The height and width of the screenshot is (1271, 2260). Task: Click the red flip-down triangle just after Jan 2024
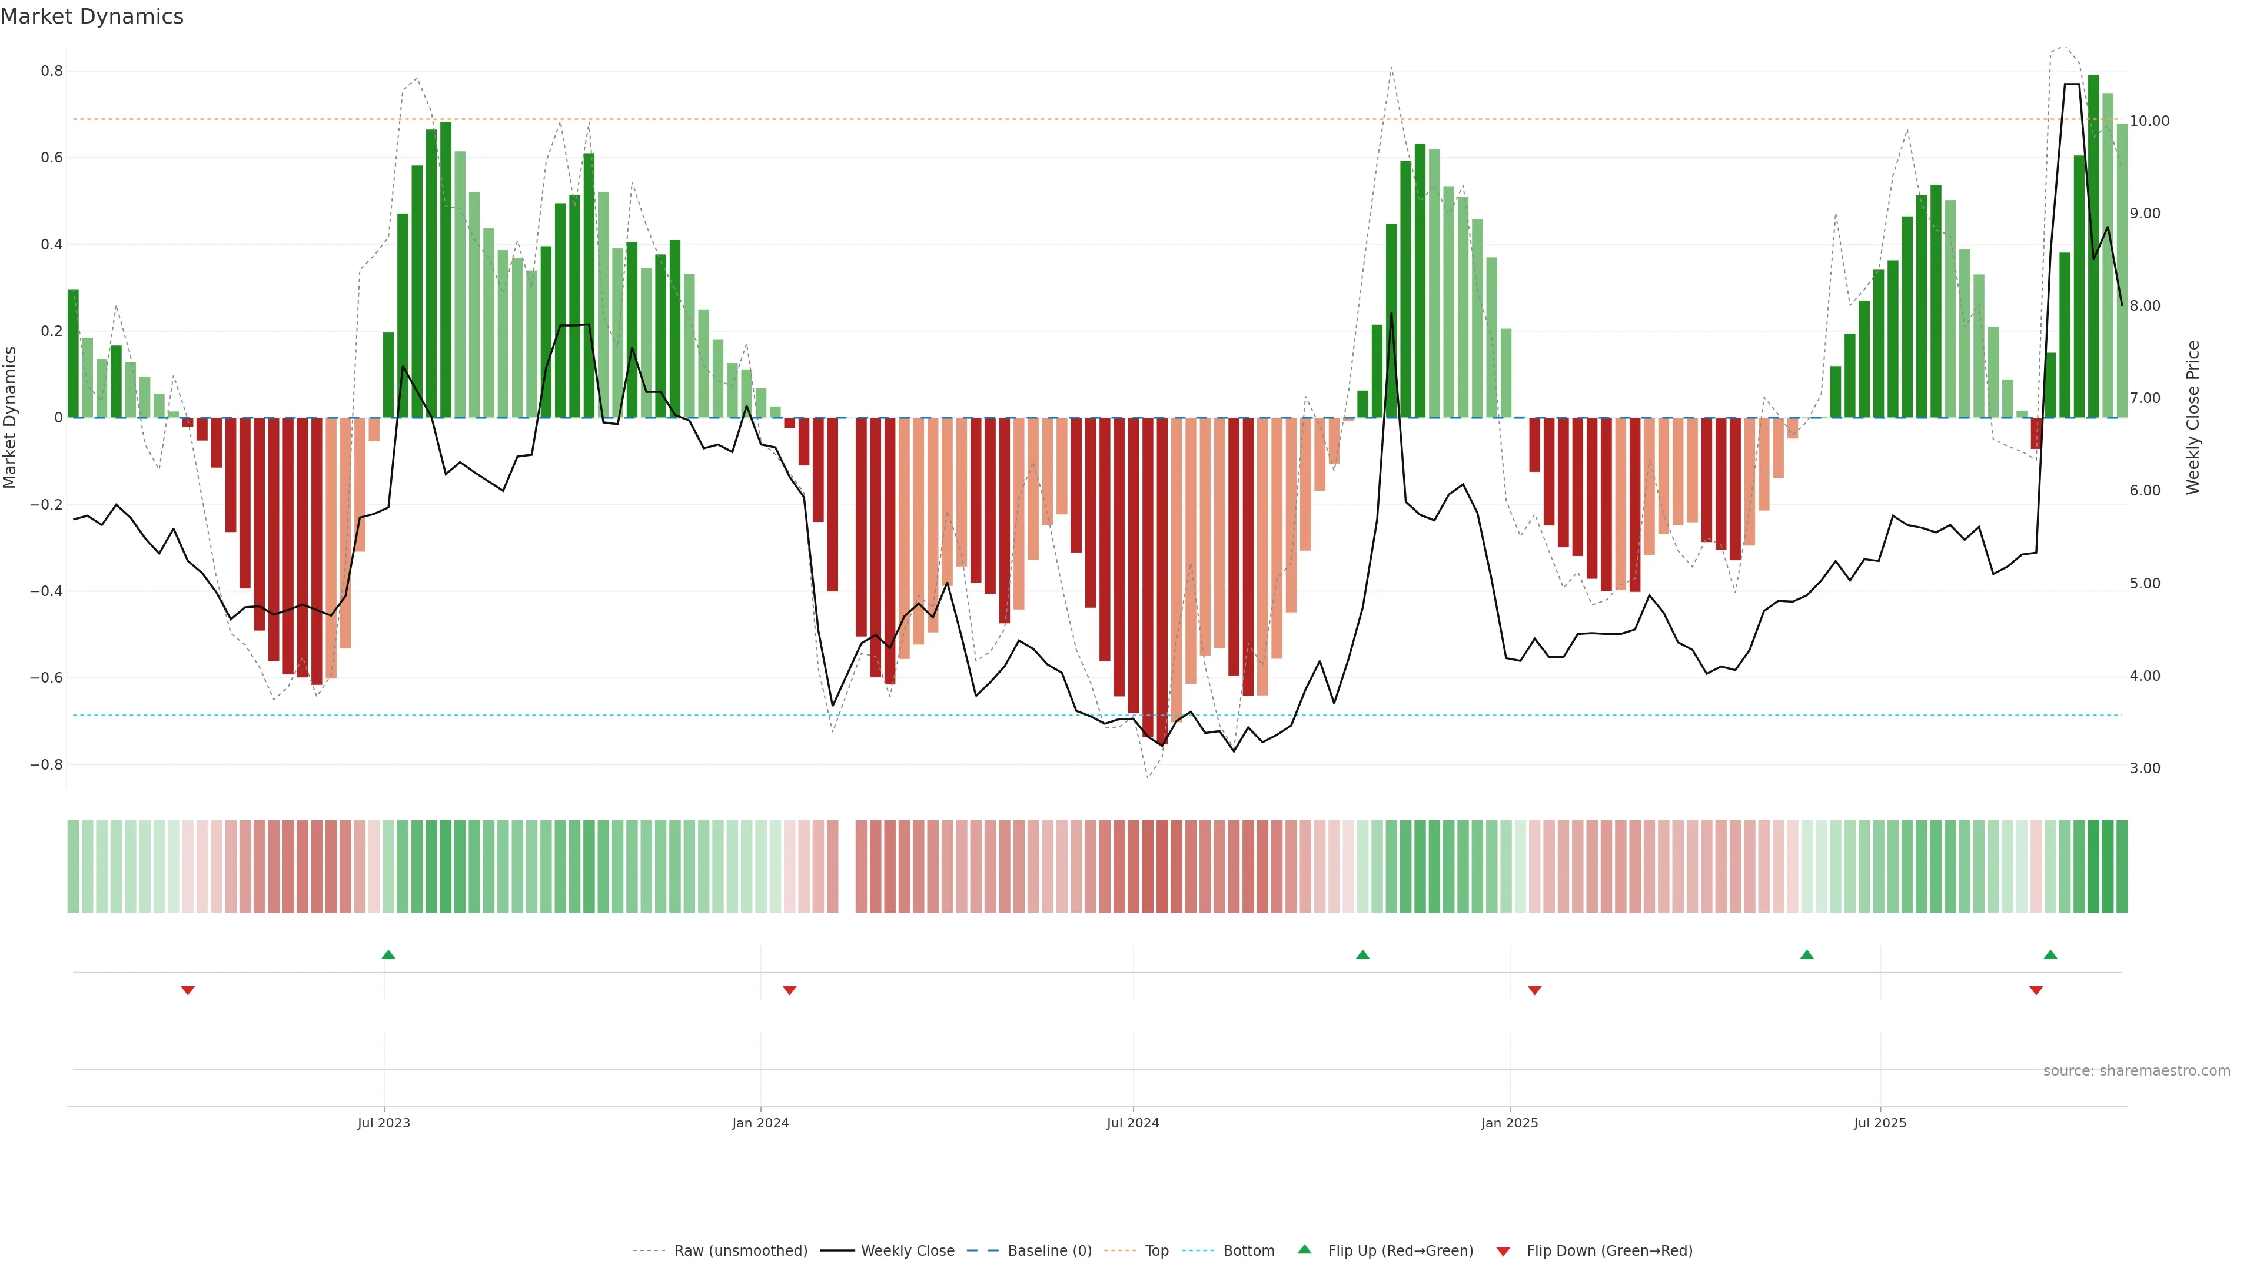click(790, 990)
